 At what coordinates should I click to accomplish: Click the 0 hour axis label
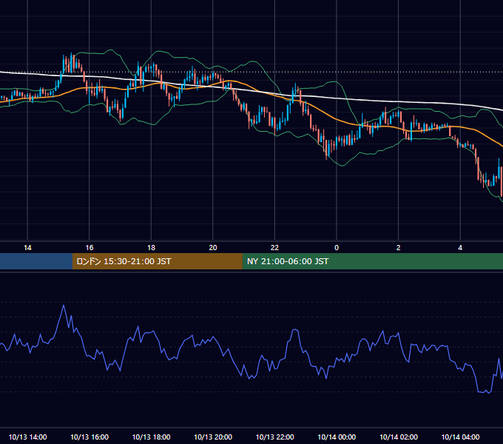(x=337, y=248)
